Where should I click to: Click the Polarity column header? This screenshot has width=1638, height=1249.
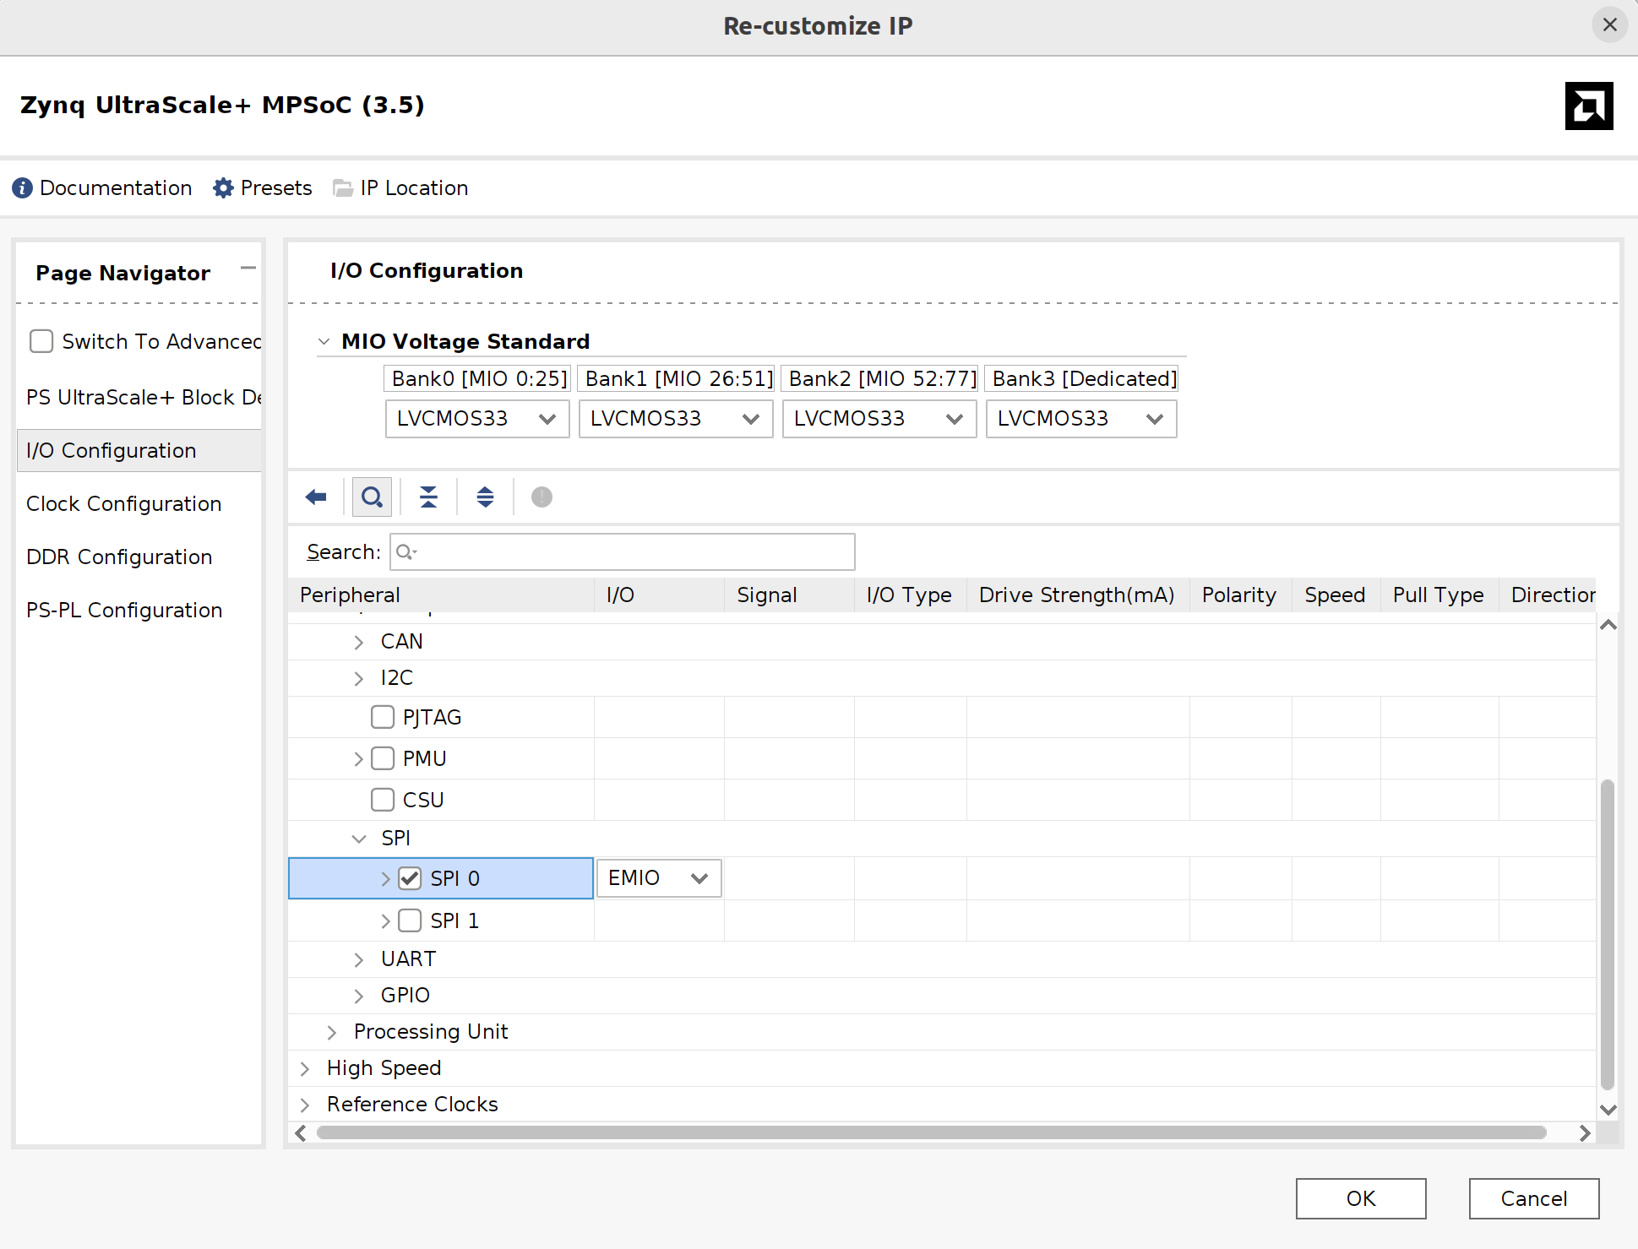point(1240,595)
